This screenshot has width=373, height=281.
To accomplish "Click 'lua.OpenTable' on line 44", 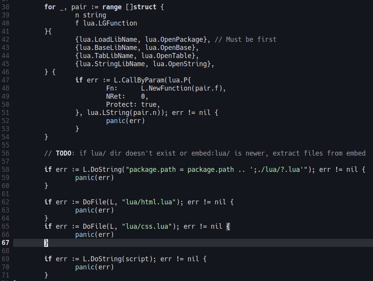I will coord(166,56).
